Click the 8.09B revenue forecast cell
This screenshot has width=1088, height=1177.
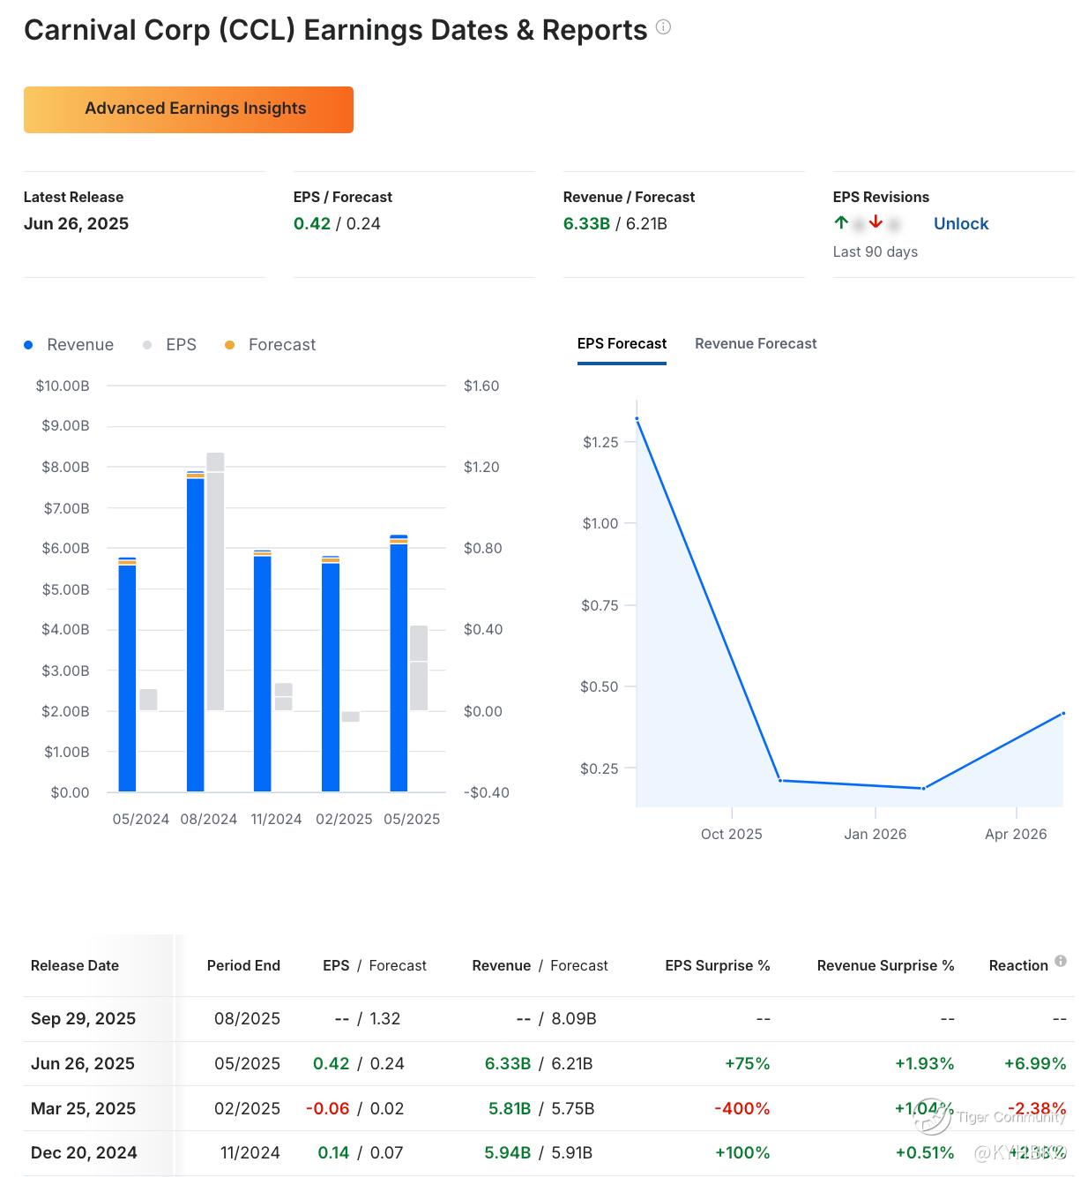[x=574, y=1019]
